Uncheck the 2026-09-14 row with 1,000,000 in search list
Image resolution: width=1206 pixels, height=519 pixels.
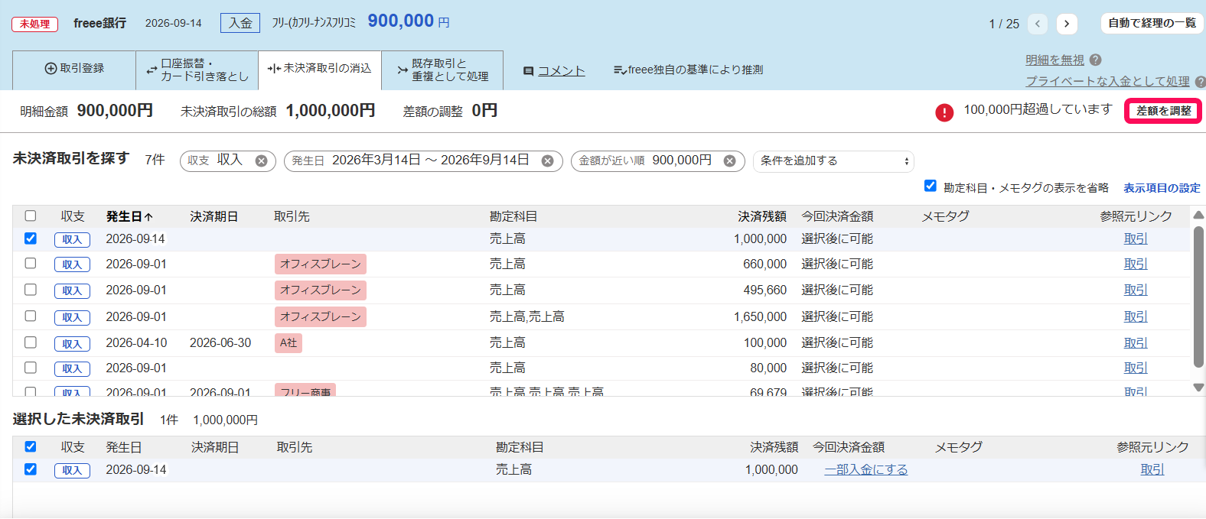pos(31,238)
